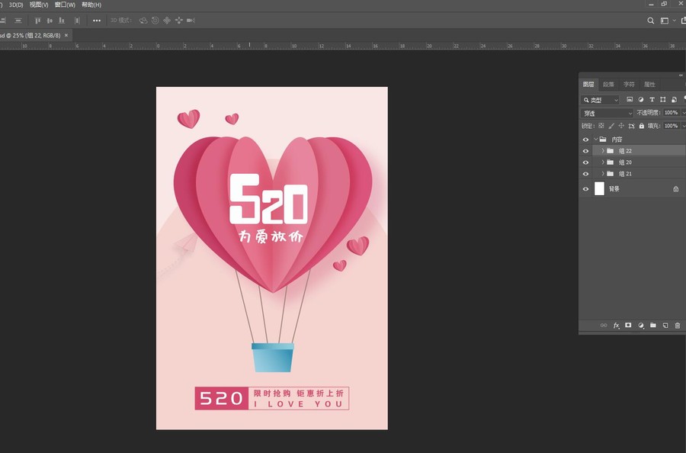Expand the 组 21 group
The width and height of the screenshot is (686, 453).
(603, 173)
